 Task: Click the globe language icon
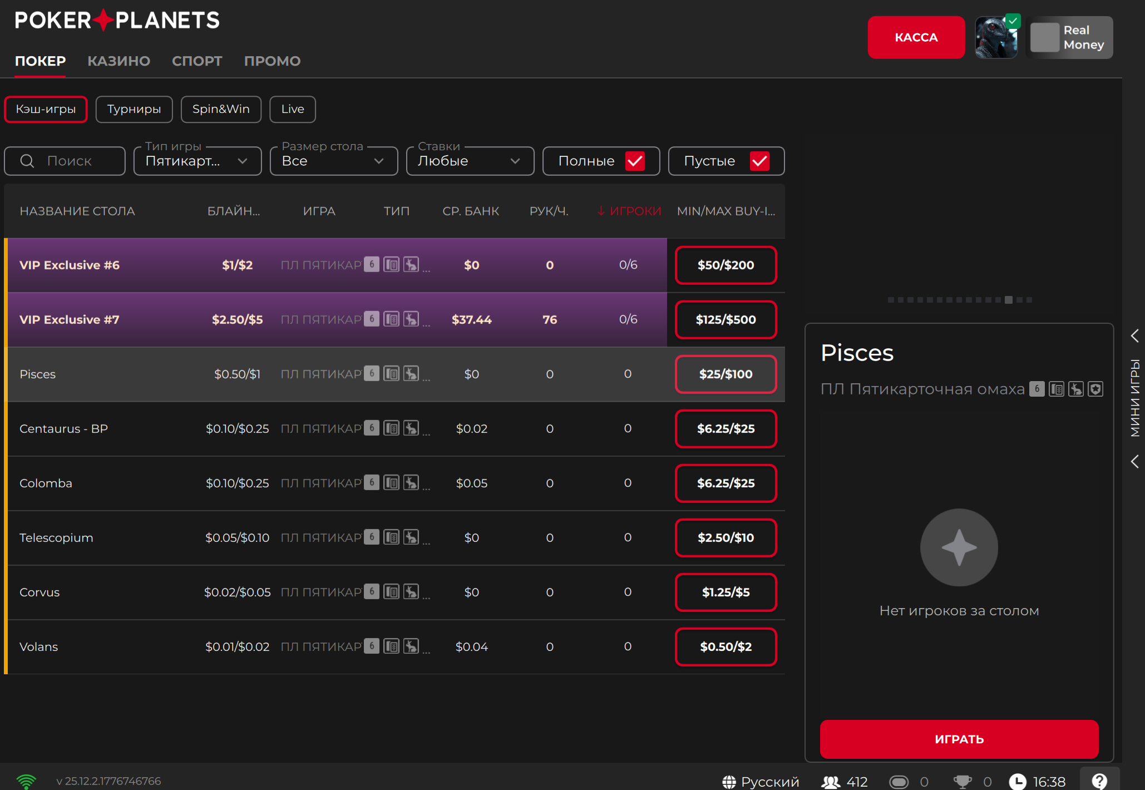point(729,782)
